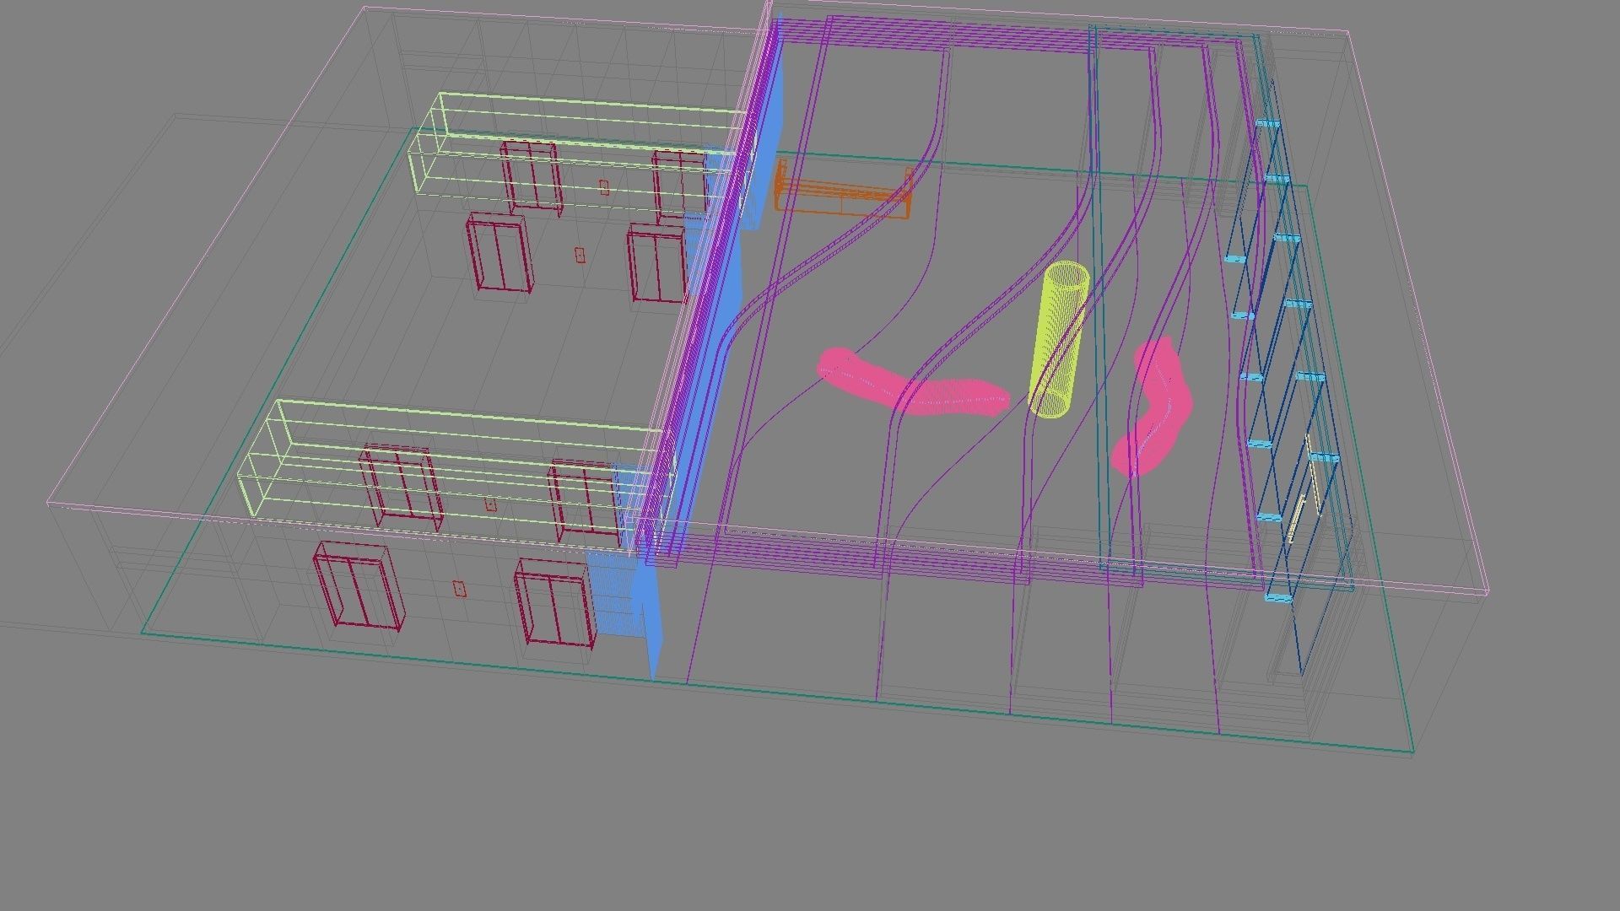
Task: Select the yellow wireframe cylinder
Action: [1058, 340]
